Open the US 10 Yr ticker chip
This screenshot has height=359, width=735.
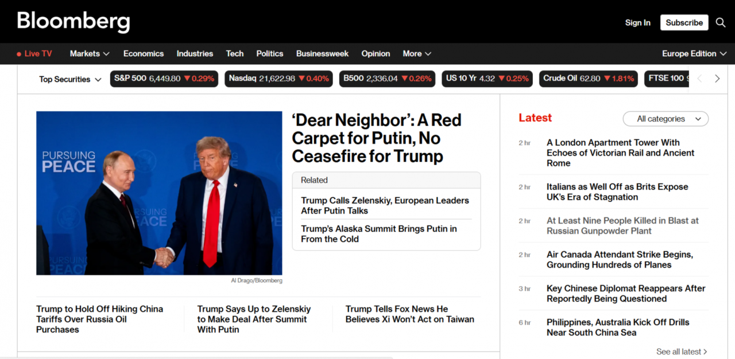488,79
